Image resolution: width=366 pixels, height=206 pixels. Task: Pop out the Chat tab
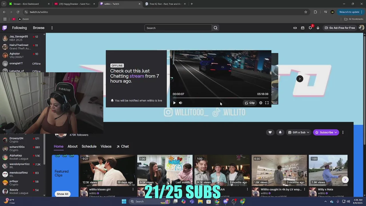[123, 146]
